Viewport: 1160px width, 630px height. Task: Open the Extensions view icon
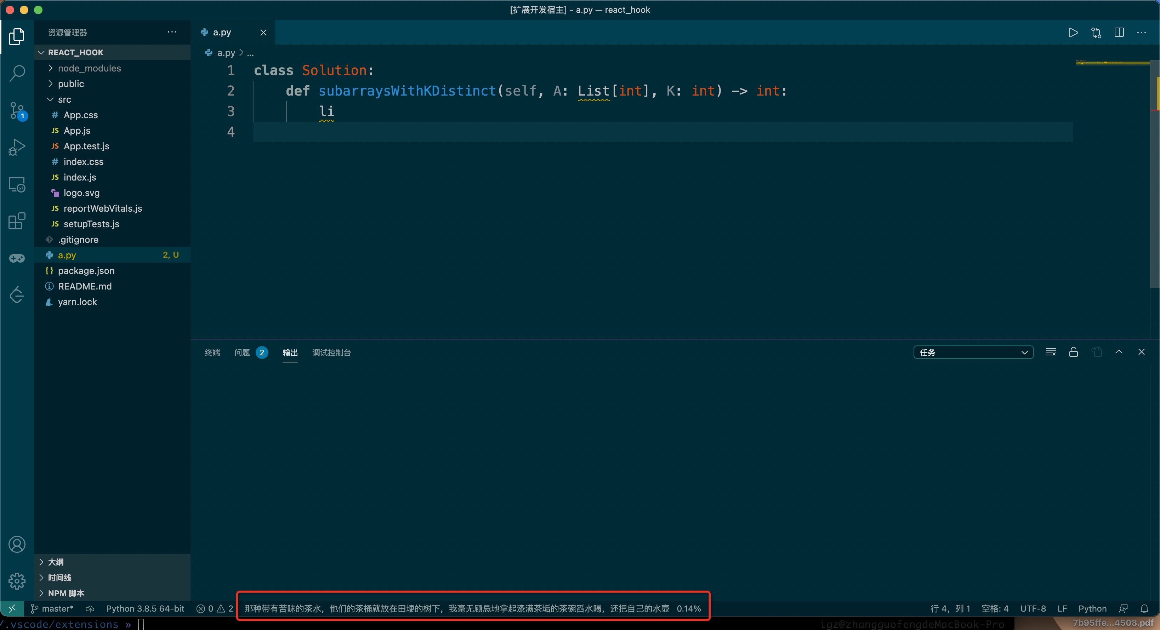click(17, 221)
